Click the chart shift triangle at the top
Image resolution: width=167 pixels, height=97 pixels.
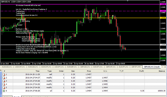pos(128,1)
